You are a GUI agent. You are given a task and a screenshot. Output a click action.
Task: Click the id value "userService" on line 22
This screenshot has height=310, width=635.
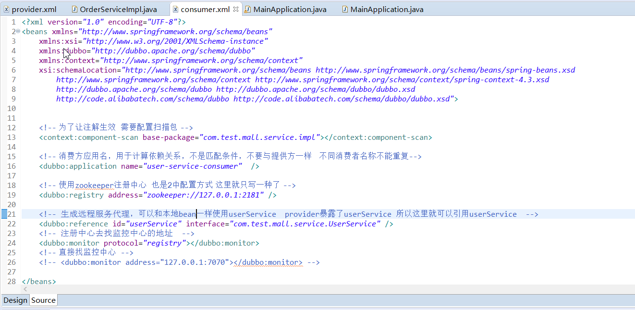[154, 224]
